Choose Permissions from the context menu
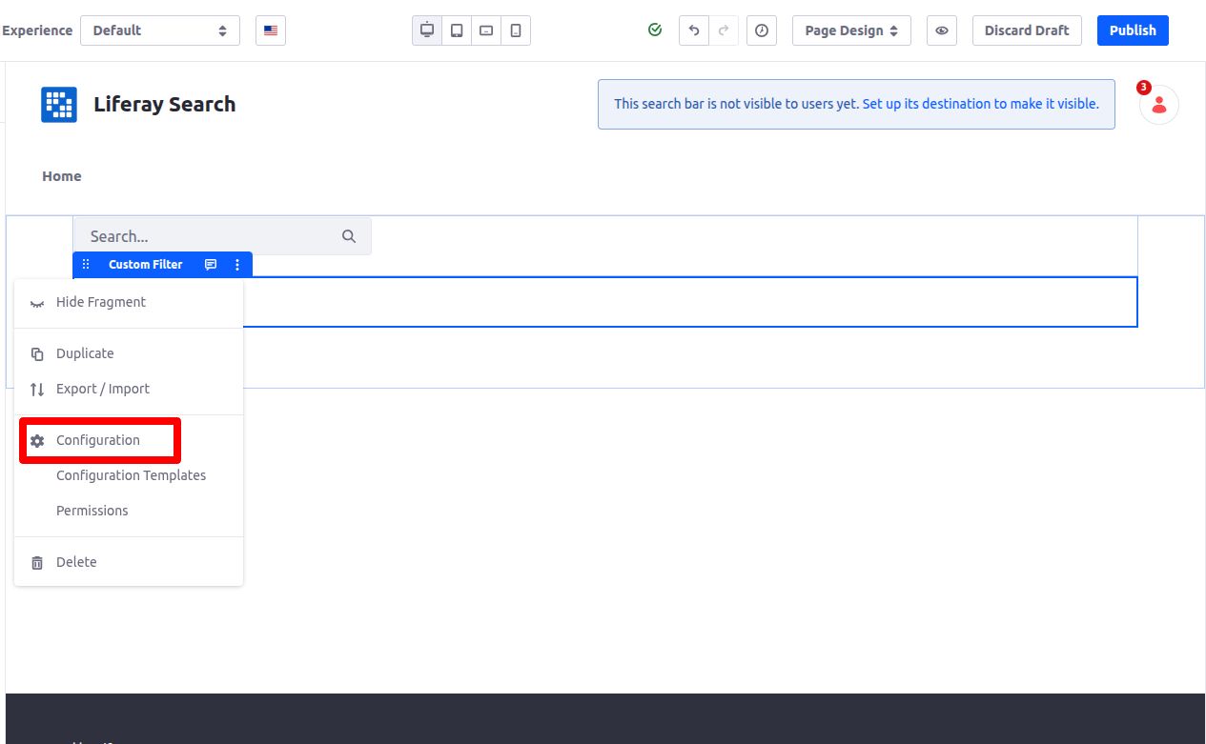This screenshot has height=744, width=1206. click(129, 511)
